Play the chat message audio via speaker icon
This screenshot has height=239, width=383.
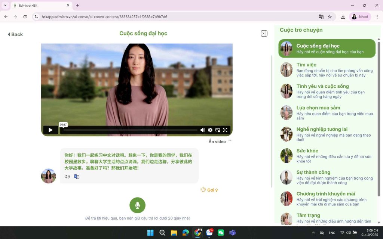[x=67, y=177]
